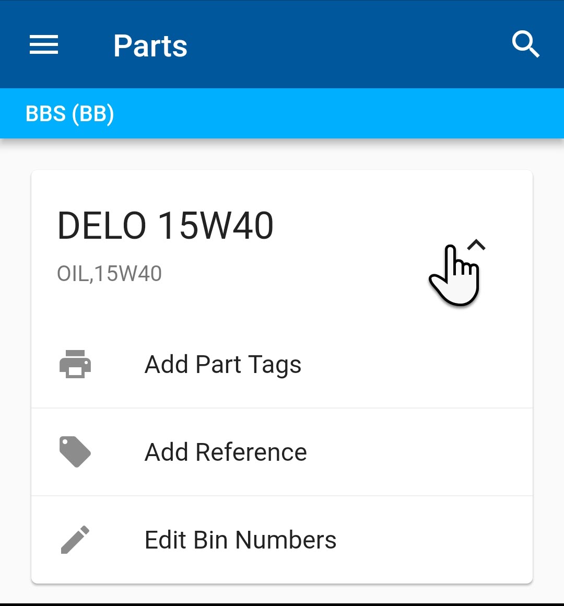Click light blue bar right of BBS (BB)

click(x=339, y=114)
